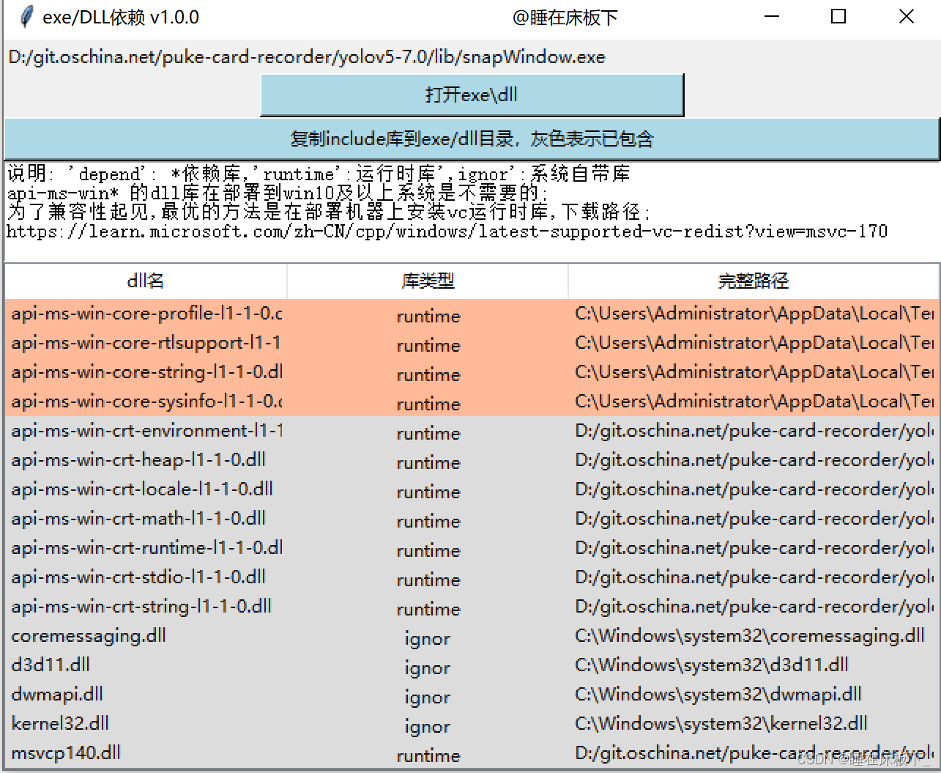Click inside the 说明 description text box

[472, 211]
